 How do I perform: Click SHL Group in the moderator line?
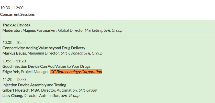tap(113, 30)
